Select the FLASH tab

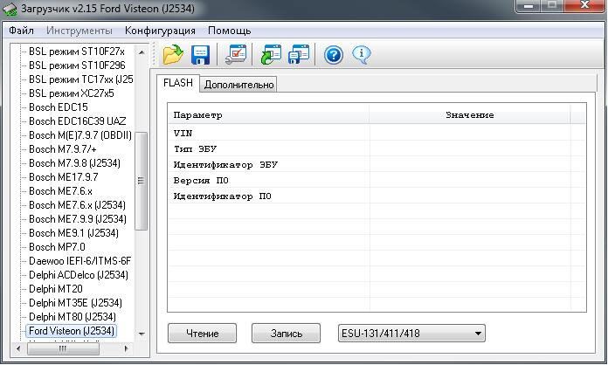point(178,84)
